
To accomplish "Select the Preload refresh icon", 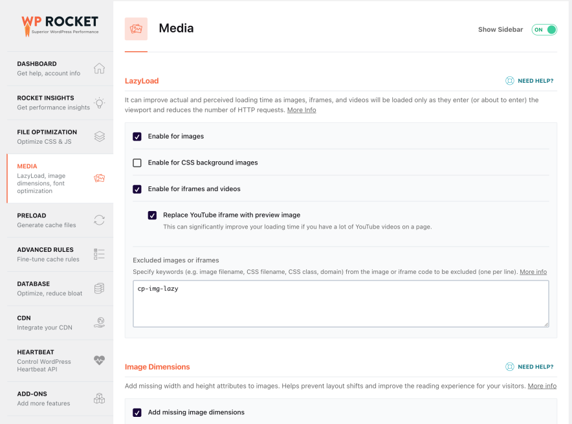I will click(x=99, y=220).
